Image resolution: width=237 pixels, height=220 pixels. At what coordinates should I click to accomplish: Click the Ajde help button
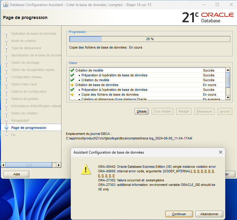pyautogui.click(x=16, y=174)
